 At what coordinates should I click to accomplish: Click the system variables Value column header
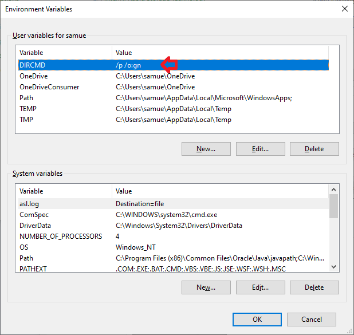coord(220,191)
